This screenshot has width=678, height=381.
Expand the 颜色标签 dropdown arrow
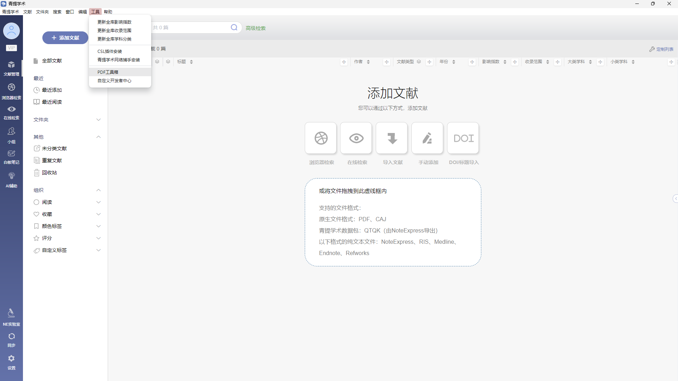click(x=99, y=226)
